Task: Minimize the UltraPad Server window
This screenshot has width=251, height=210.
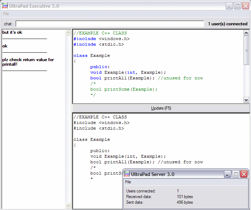Action: [x=228, y=174]
